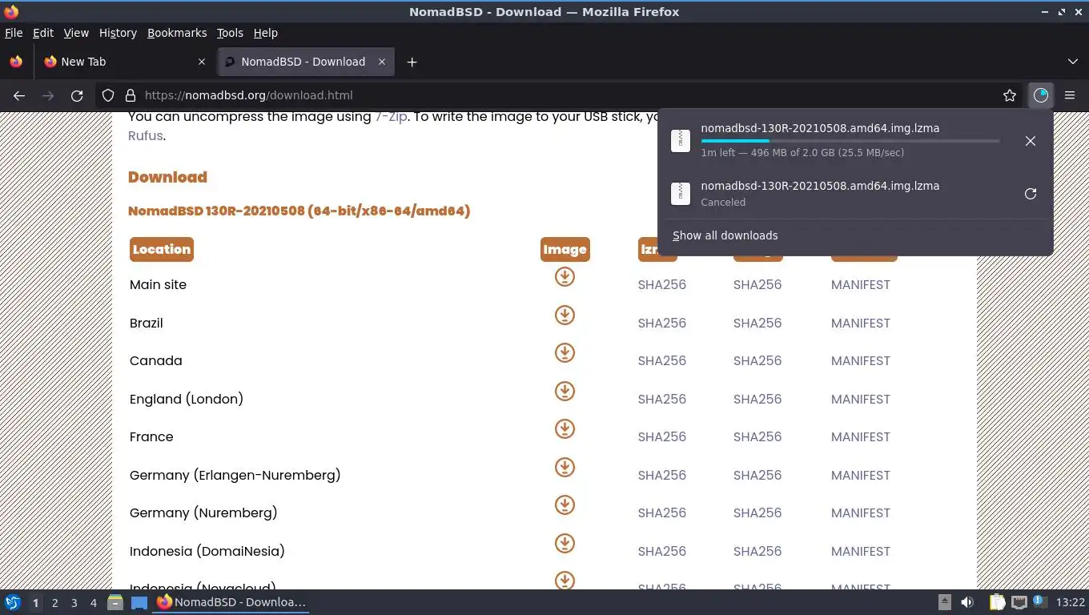Retry the canceled nomadbsd download
The width and height of the screenshot is (1089, 615).
[1031, 194]
